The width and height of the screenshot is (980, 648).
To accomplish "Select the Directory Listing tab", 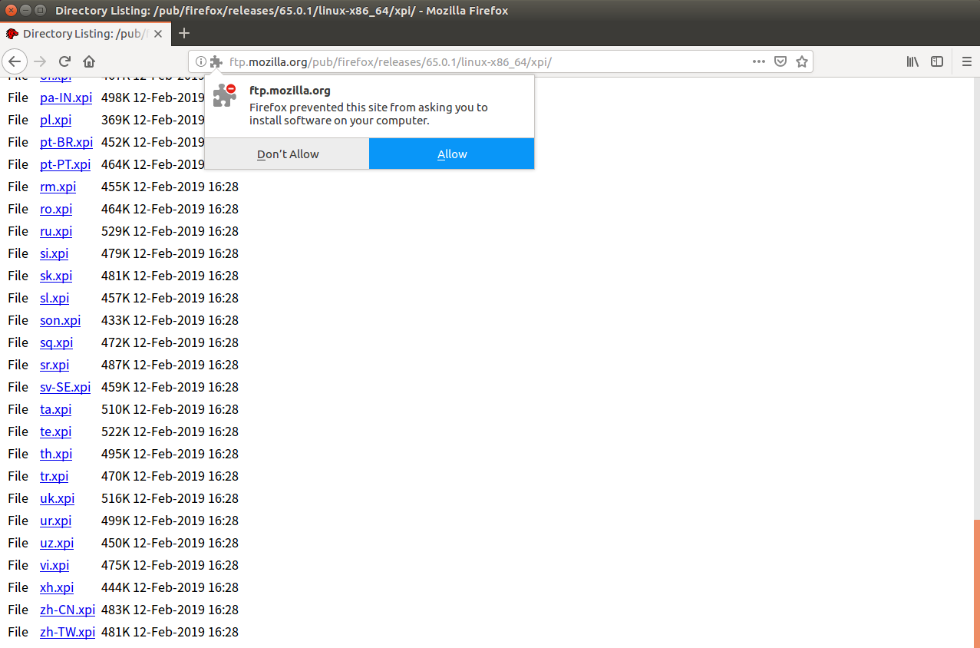I will coord(85,34).
